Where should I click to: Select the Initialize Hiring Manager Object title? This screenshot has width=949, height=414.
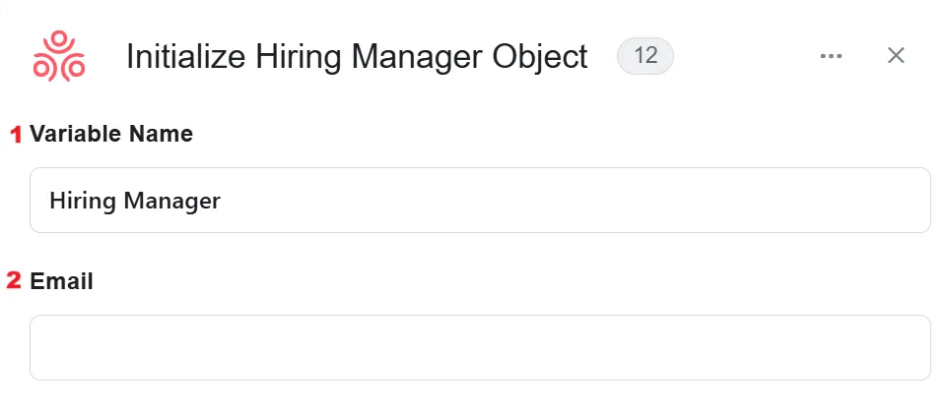(x=357, y=57)
